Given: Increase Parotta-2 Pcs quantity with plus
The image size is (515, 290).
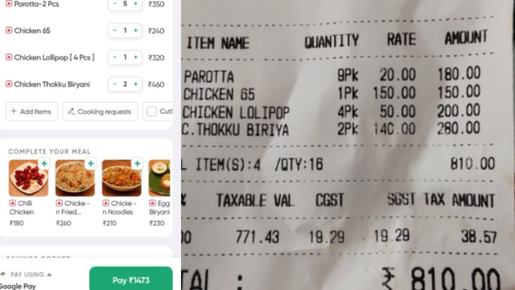Looking at the screenshot, I should point(136,4).
